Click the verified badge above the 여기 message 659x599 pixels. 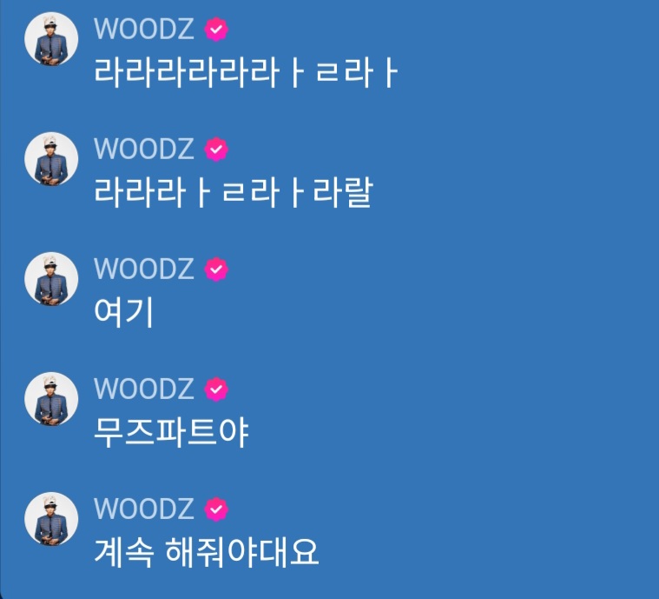(x=216, y=269)
